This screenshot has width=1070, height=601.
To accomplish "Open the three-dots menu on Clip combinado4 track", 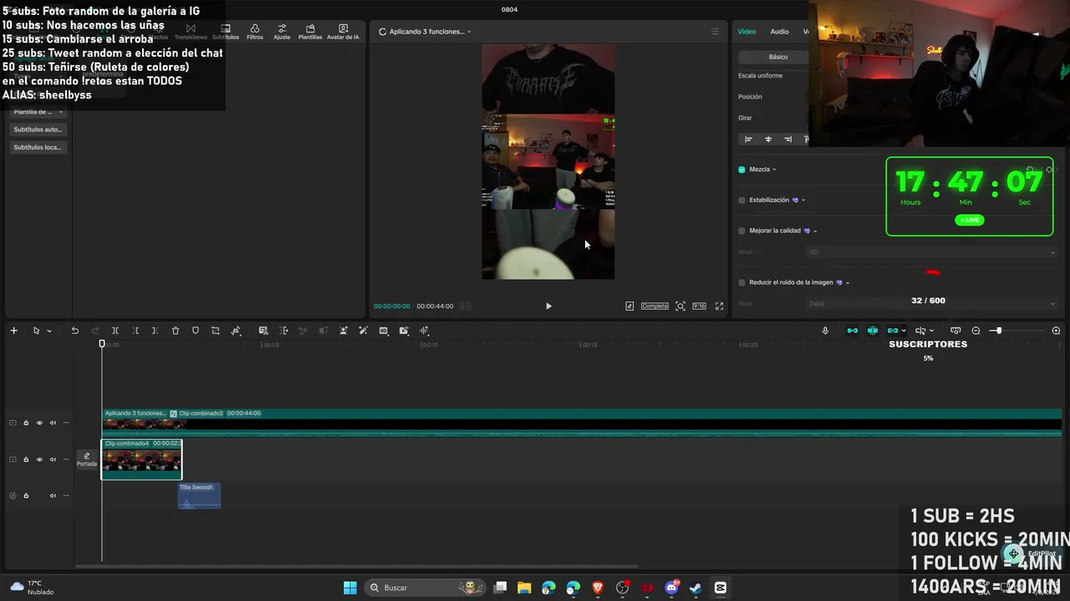I will pyautogui.click(x=66, y=459).
